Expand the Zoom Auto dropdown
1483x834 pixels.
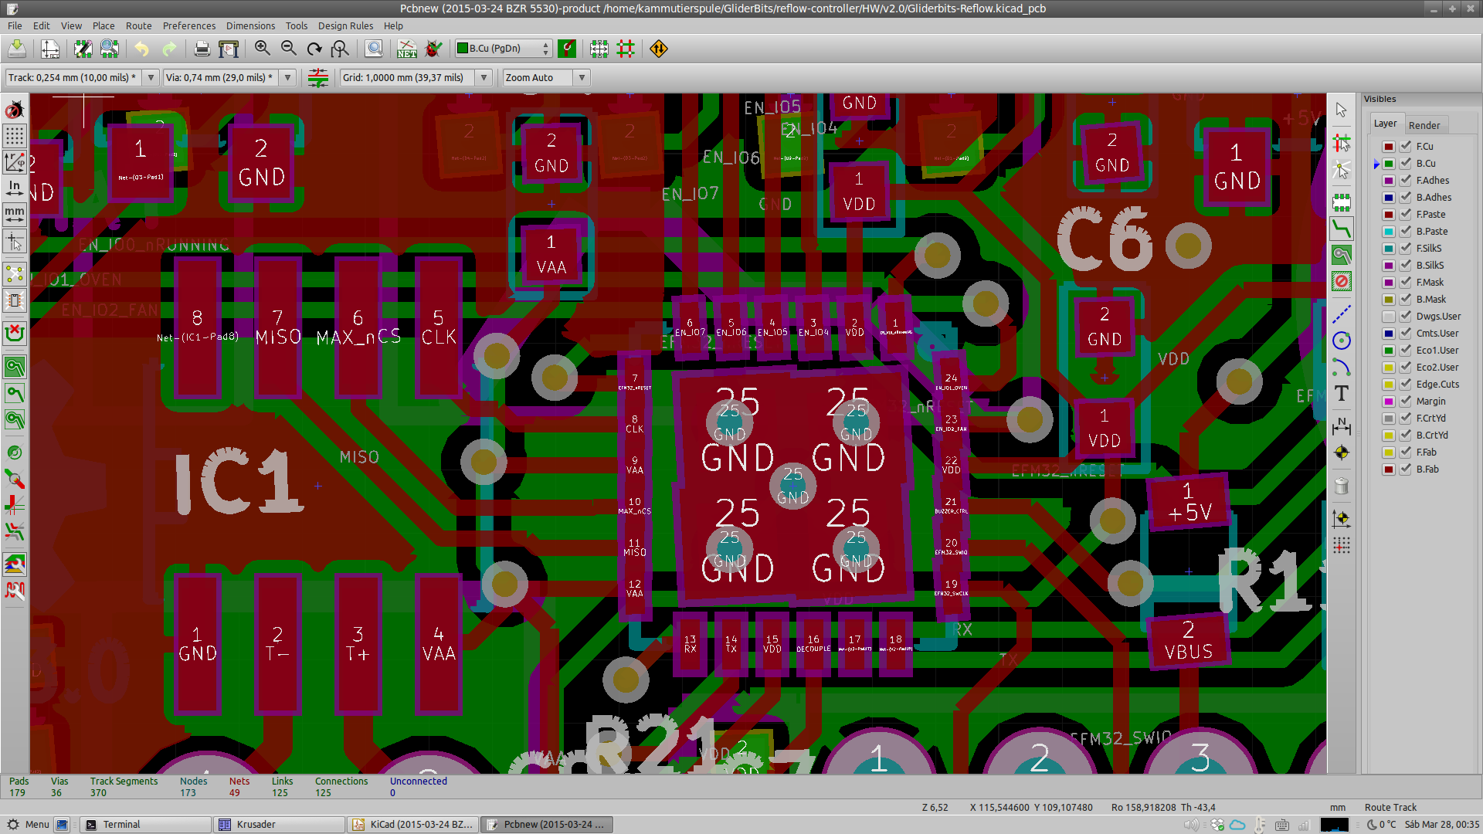pyautogui.click(x=582, y=77)
